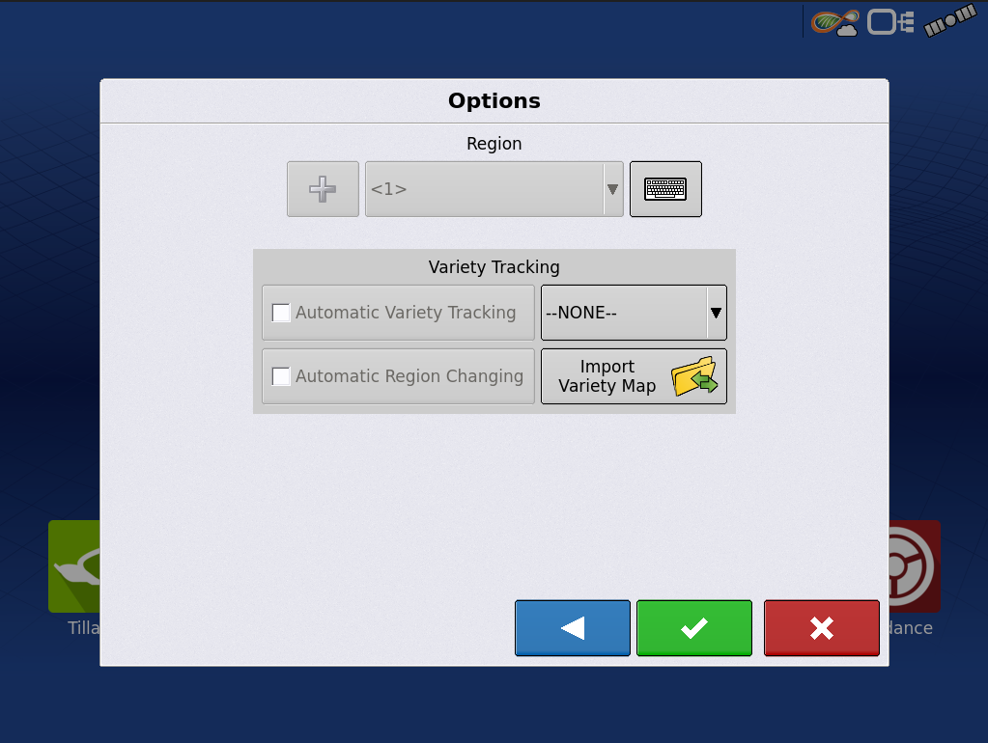This screenshot has width=988, height=743.
Task: Click the Options dialog title
Action: [x=494, y=101]
